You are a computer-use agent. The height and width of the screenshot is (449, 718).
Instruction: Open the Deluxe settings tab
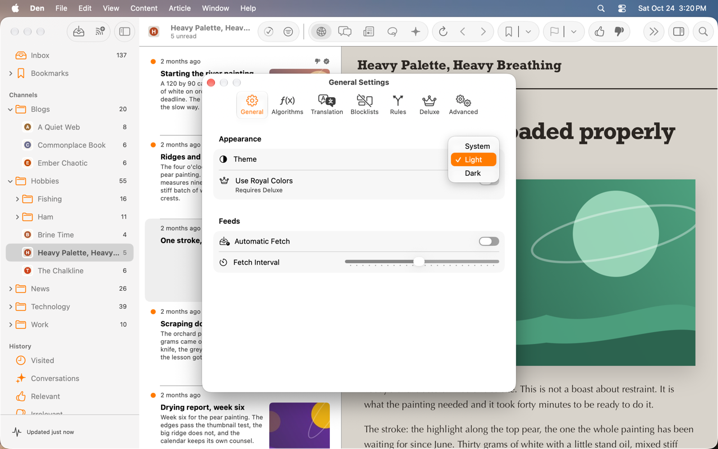(x=429, y=105)
